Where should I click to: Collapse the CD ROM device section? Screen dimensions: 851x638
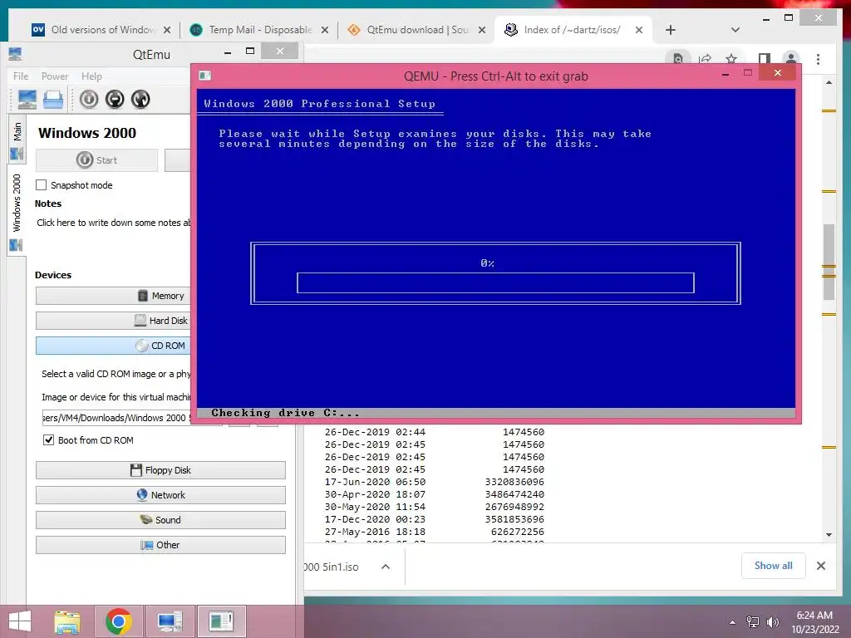[x=113, y=346]
